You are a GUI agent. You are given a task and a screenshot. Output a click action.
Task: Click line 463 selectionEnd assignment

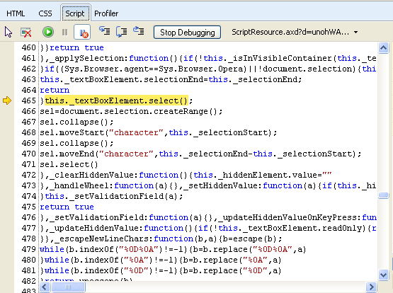[x=171, y=79]
